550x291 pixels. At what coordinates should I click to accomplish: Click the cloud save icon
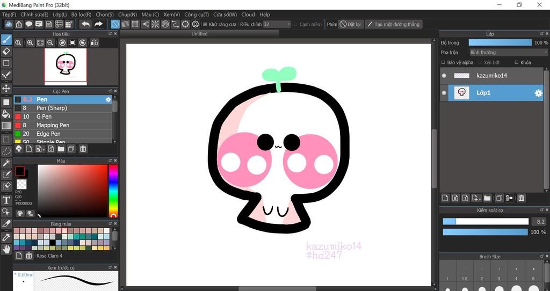click(x=9, y=24)
